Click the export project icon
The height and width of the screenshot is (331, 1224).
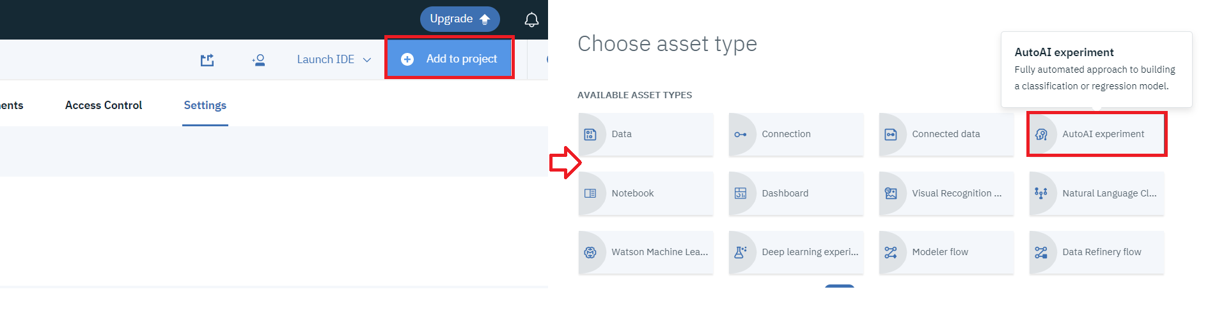click(x=207, y=60)
